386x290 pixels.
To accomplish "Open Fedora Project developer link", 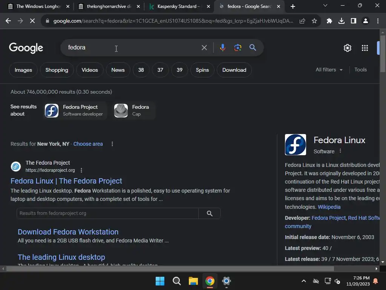I will click(x=329, y=218).
